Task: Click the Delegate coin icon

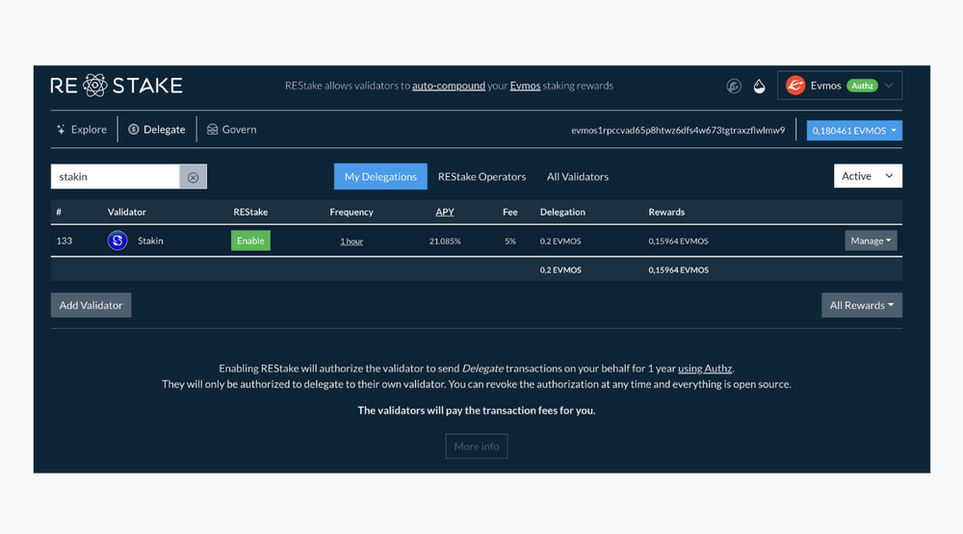Action: 134,129
